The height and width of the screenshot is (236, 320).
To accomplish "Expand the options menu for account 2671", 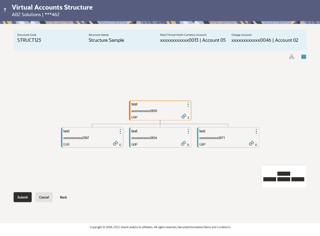I will [256, 131].
